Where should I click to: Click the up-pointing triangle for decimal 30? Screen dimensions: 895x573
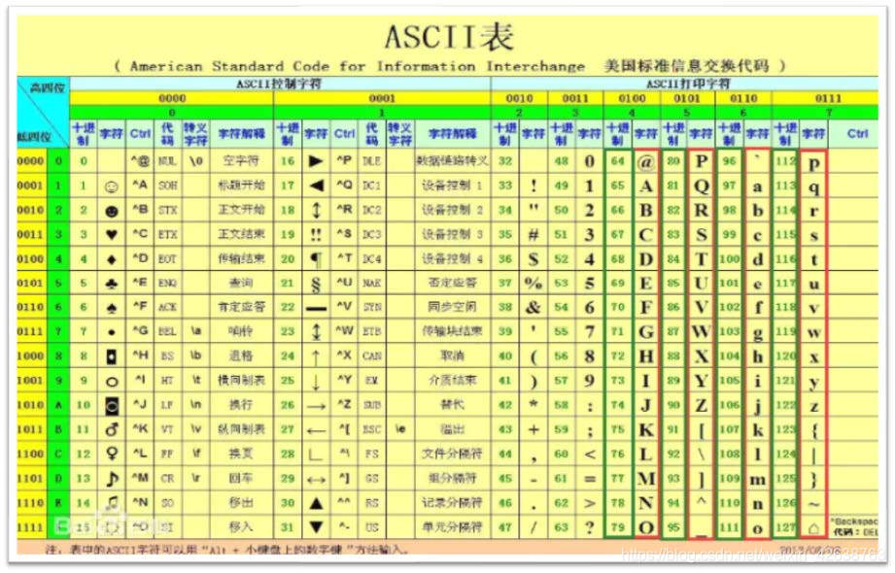click(x=316, y=503)
